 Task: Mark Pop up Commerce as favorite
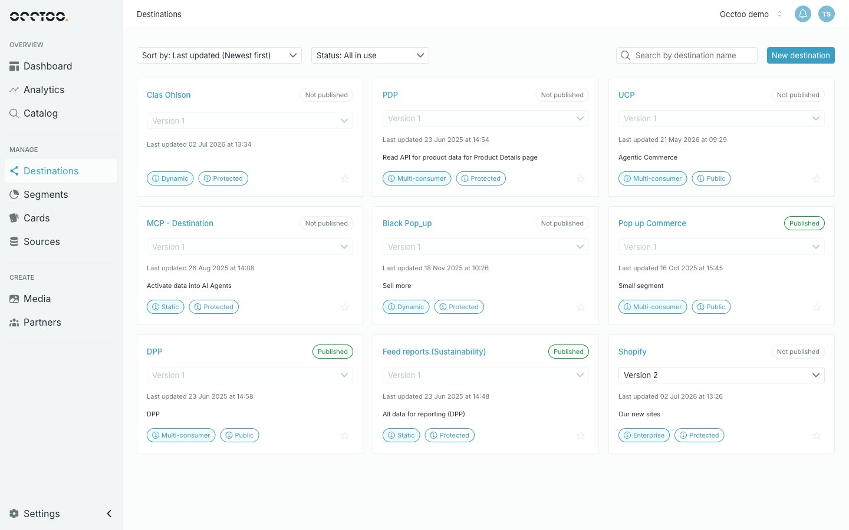click(x=817, y=307)
